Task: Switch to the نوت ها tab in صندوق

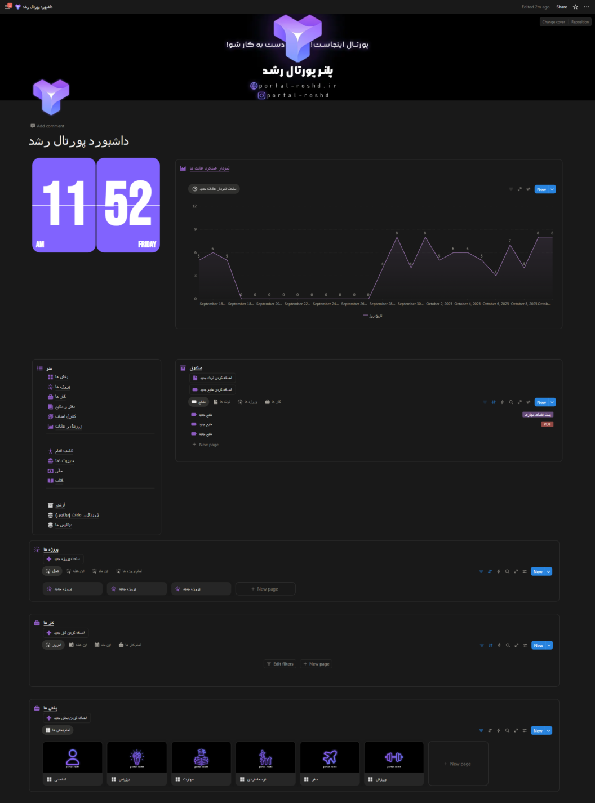Action: click(x=221, y=402)
